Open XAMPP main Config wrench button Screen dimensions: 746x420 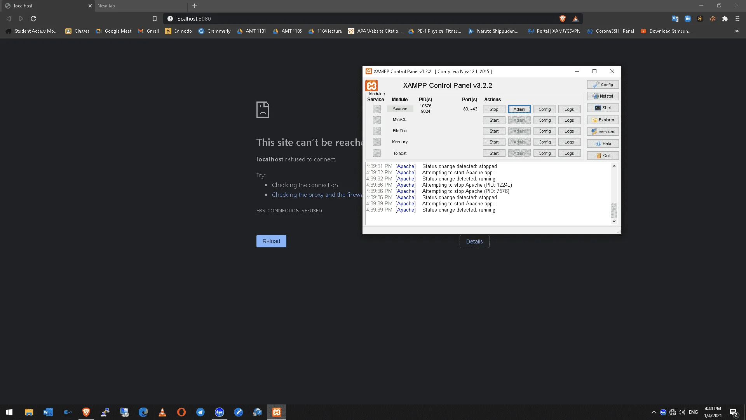pyautogui.click(x=603, y=84)
